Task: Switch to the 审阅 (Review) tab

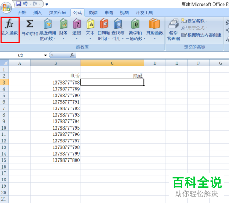Action: click(x=109, y=12)
